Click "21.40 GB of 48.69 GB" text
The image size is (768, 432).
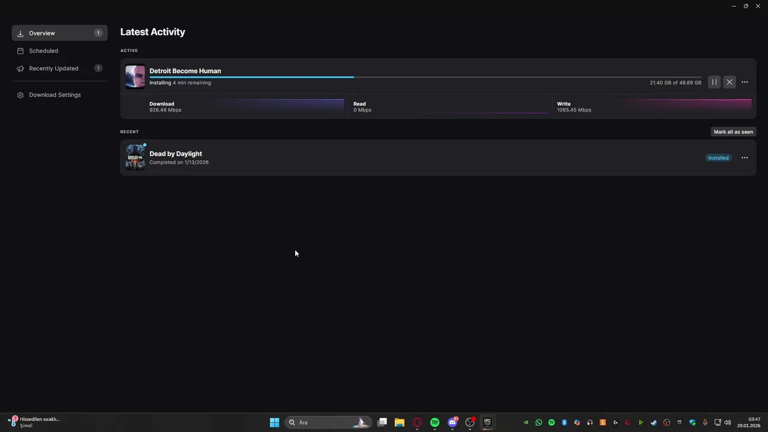pos(676,83)
